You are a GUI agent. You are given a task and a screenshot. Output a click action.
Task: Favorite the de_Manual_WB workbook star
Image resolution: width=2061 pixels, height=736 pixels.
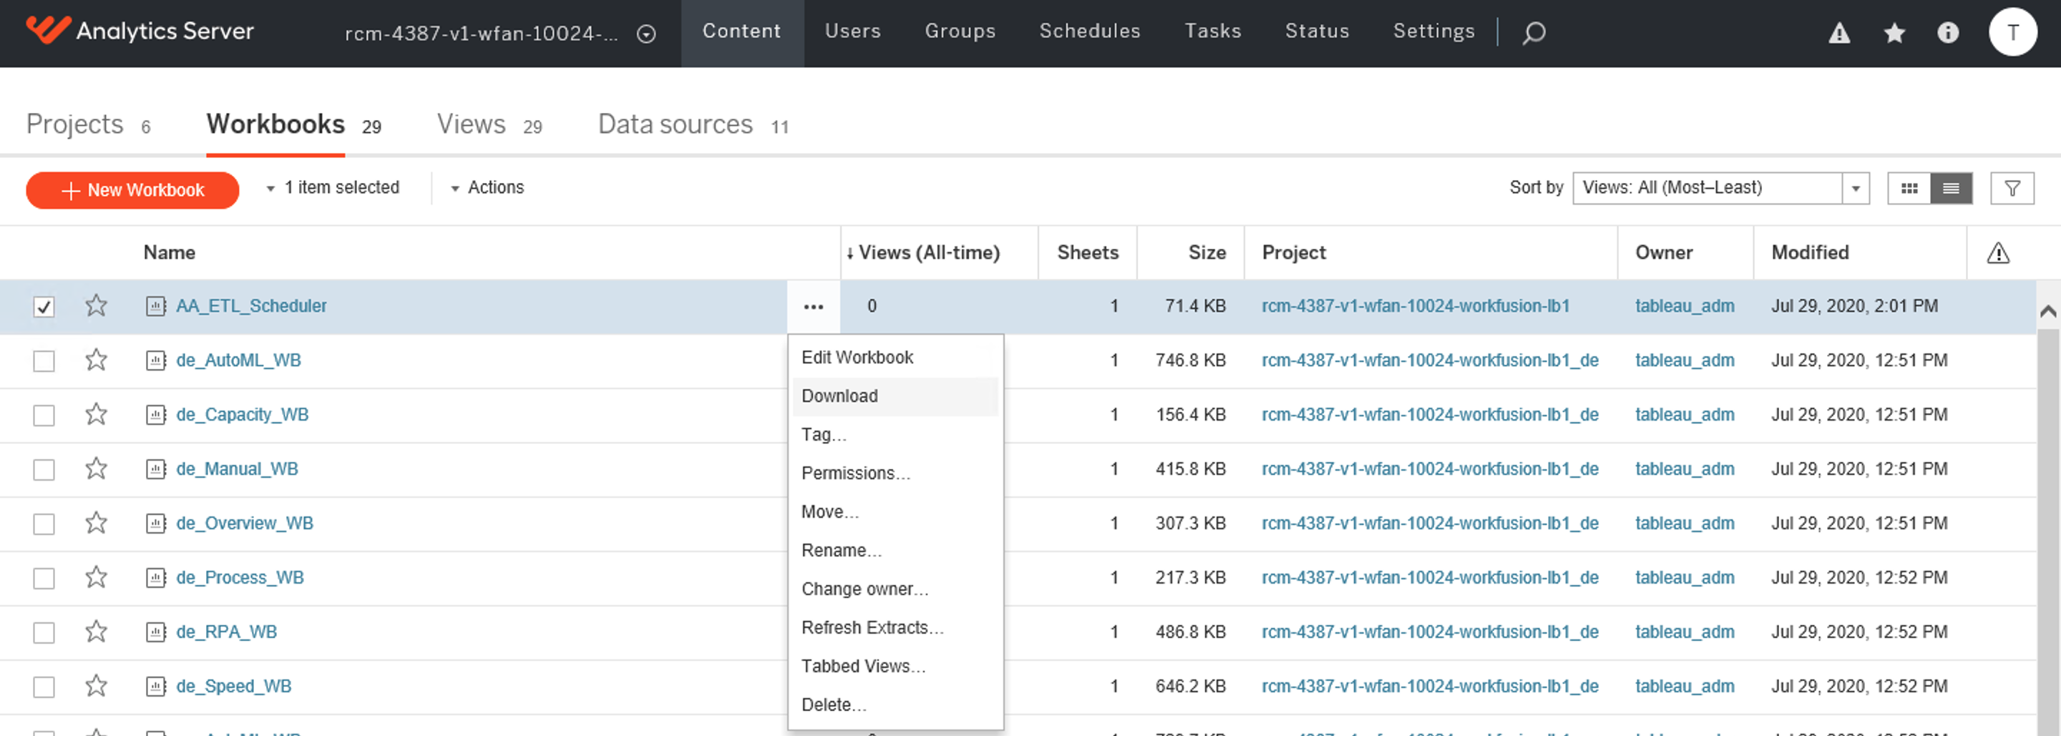96,468
